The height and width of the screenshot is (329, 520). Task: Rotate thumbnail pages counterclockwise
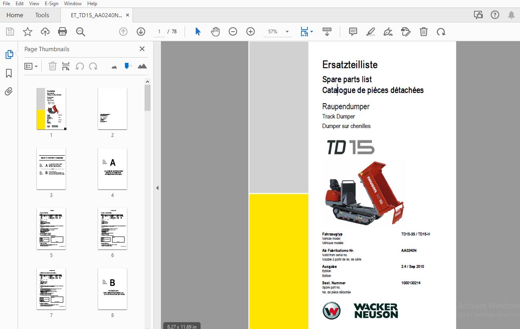pyautogui.click(x=80, y=66)
